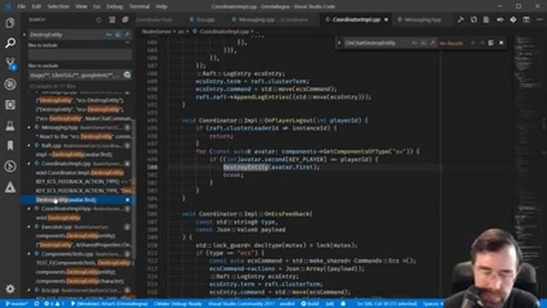Collapse the CoordinatorImpl.hpp search results group

tap(29, 209)
